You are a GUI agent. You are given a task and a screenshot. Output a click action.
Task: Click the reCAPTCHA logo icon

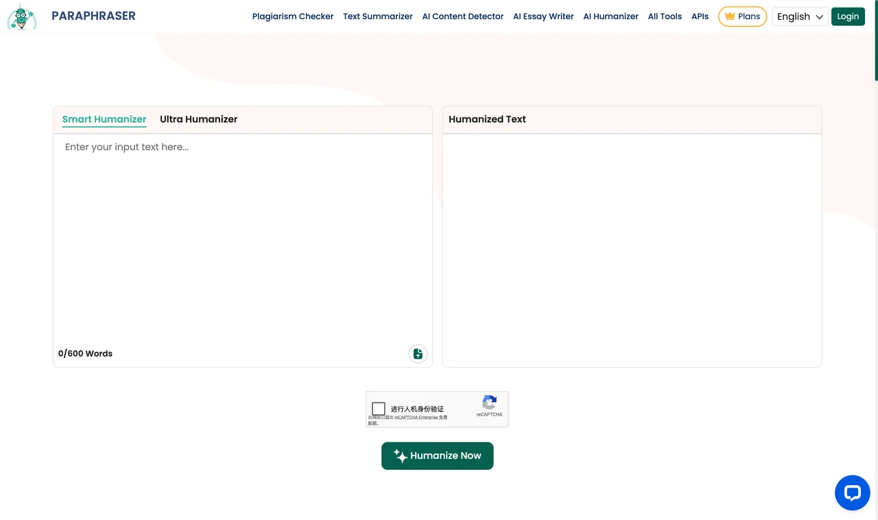(x=489, y=403)
